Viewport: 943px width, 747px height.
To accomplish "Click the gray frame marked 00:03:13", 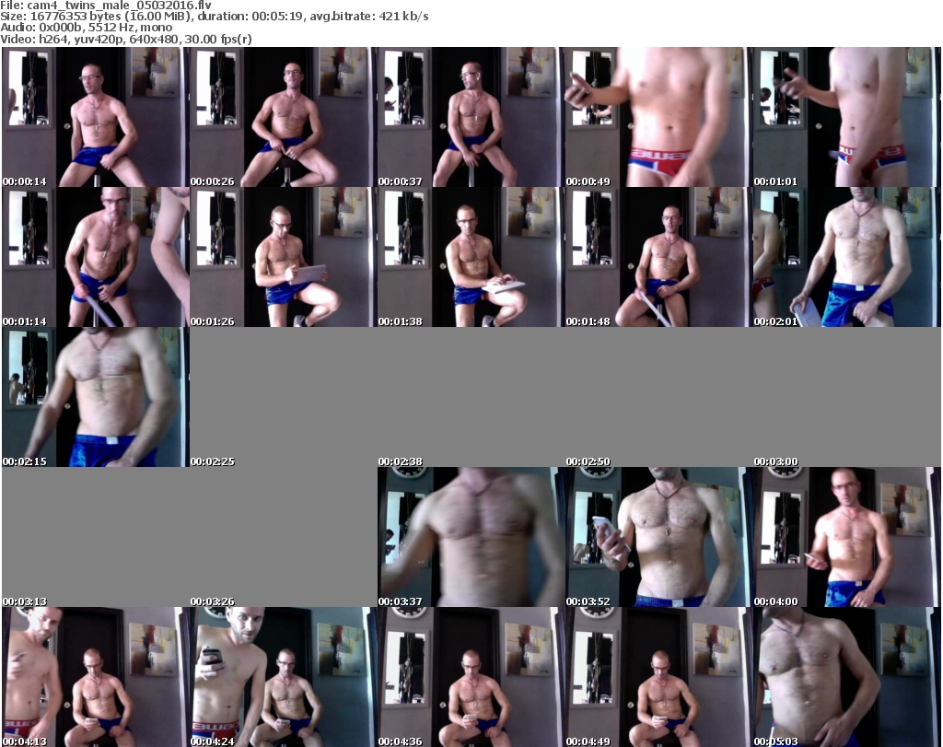I will tap(96, 538).
